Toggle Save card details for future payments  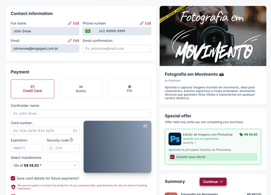click(13, 178)
